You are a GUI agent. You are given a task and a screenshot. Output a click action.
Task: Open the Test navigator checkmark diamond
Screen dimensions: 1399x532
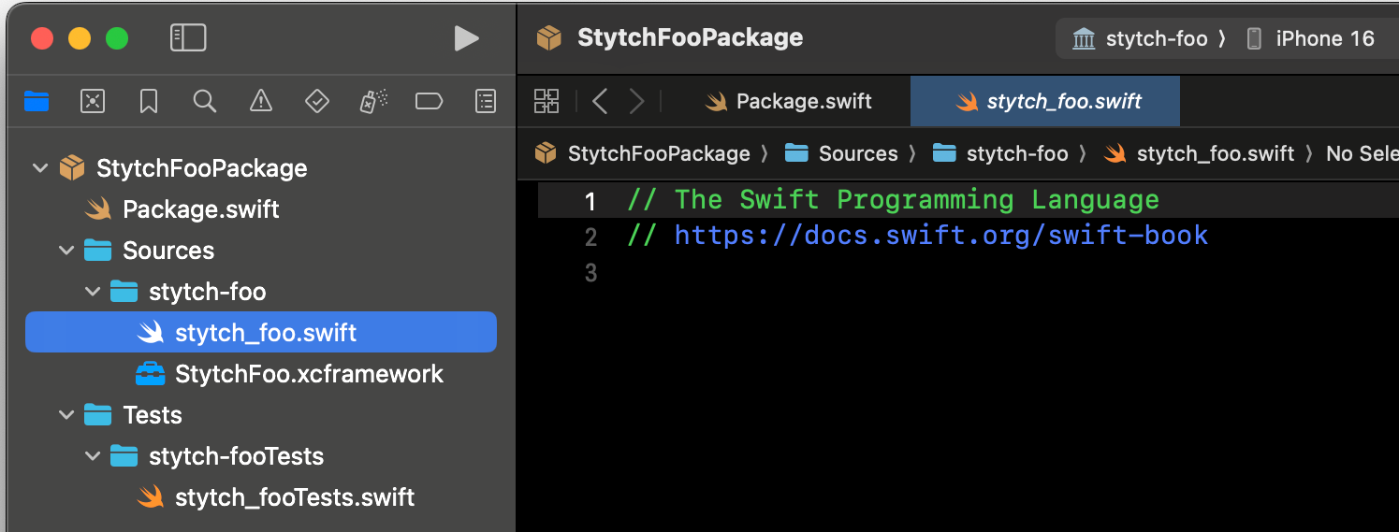click(317, 101)
